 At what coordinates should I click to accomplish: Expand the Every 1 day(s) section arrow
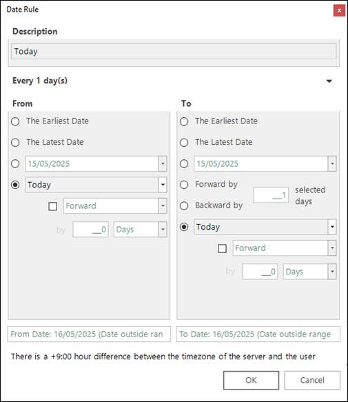[329, 81]
